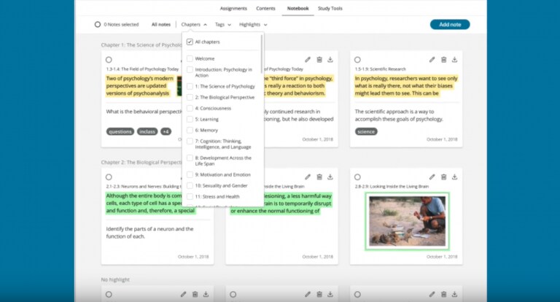Viewport: 560px width, 302px height.
Task: Download the brain image note
Action: click(455, 177)
